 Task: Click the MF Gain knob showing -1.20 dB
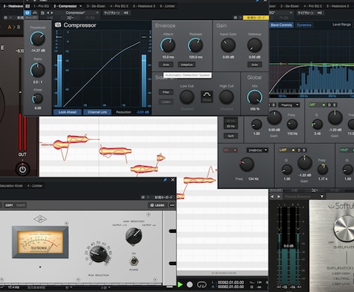pyautogui.click(x=335, y=118)
